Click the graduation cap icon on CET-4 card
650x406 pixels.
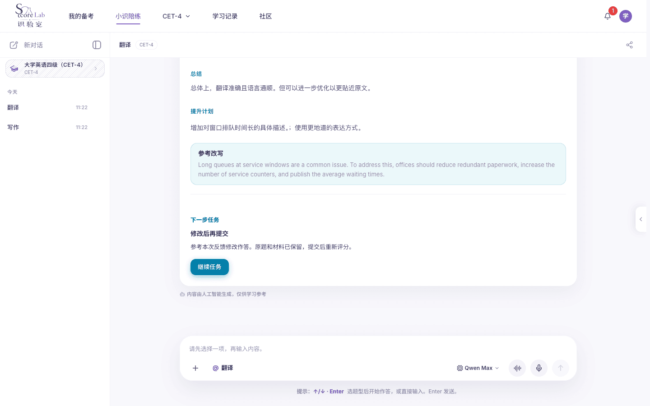coord(14,69)
